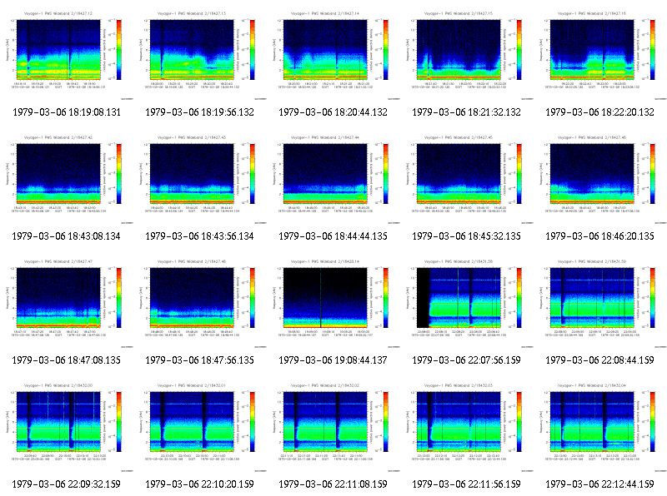Viewport: 667px width, 496px height.
Task: Open the 22:08:44.159 spectrogram thumbnail
Action: tap(600, 304)
